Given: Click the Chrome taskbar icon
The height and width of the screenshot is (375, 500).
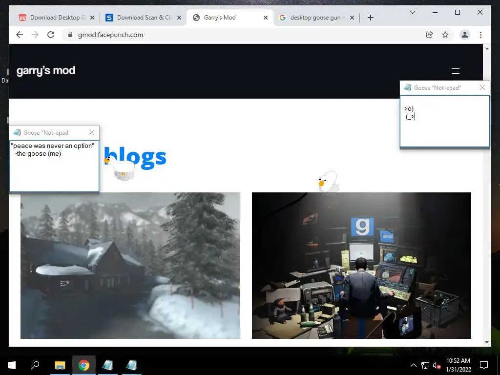Looking at the screenshot, I should 84,365.
